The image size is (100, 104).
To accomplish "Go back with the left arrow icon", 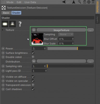I will point(64,2).
